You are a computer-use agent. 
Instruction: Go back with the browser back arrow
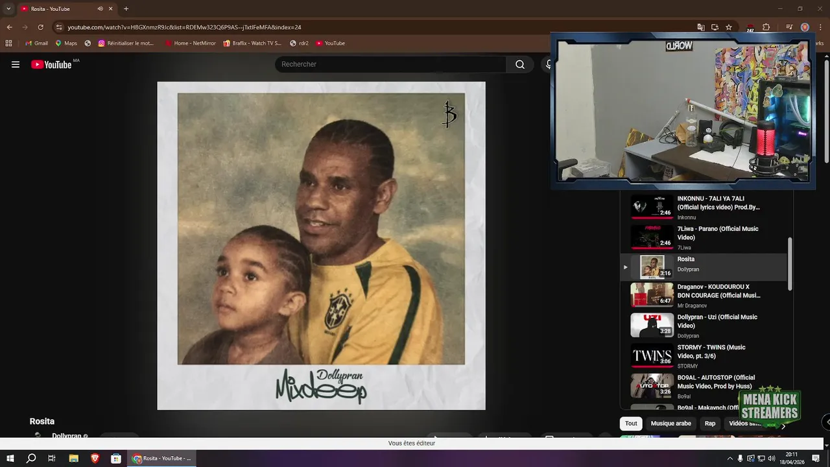point(9,27)
